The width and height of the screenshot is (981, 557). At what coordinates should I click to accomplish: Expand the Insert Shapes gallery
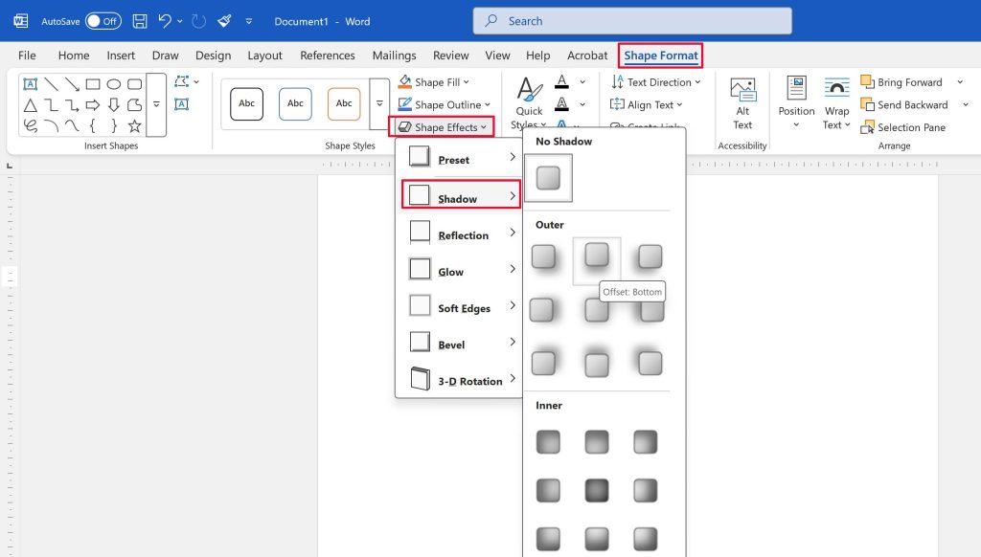(156, 105)
